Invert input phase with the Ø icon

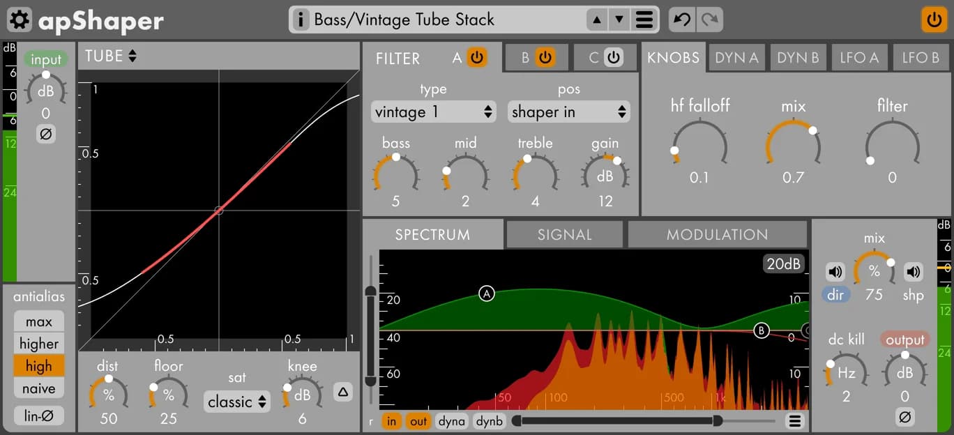pos(45,134)
